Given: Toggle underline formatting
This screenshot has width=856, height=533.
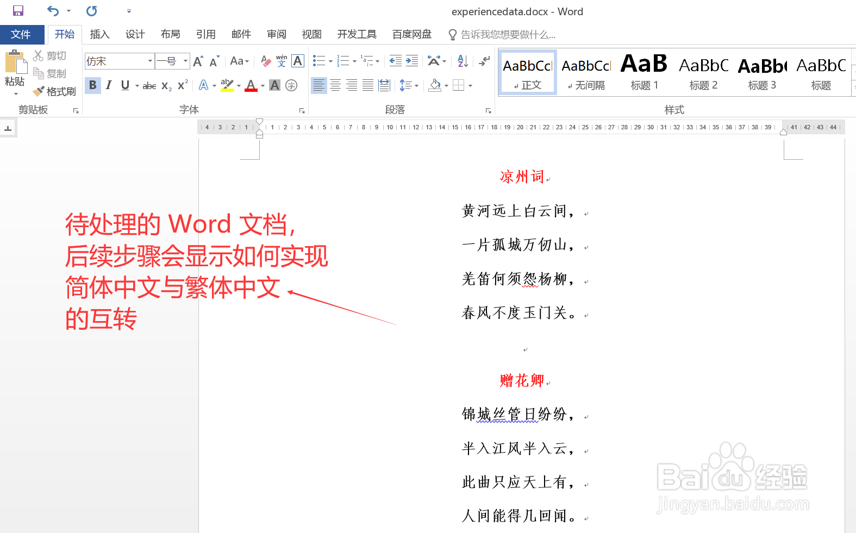Looking at the screenshot, I should coord(125,85).
